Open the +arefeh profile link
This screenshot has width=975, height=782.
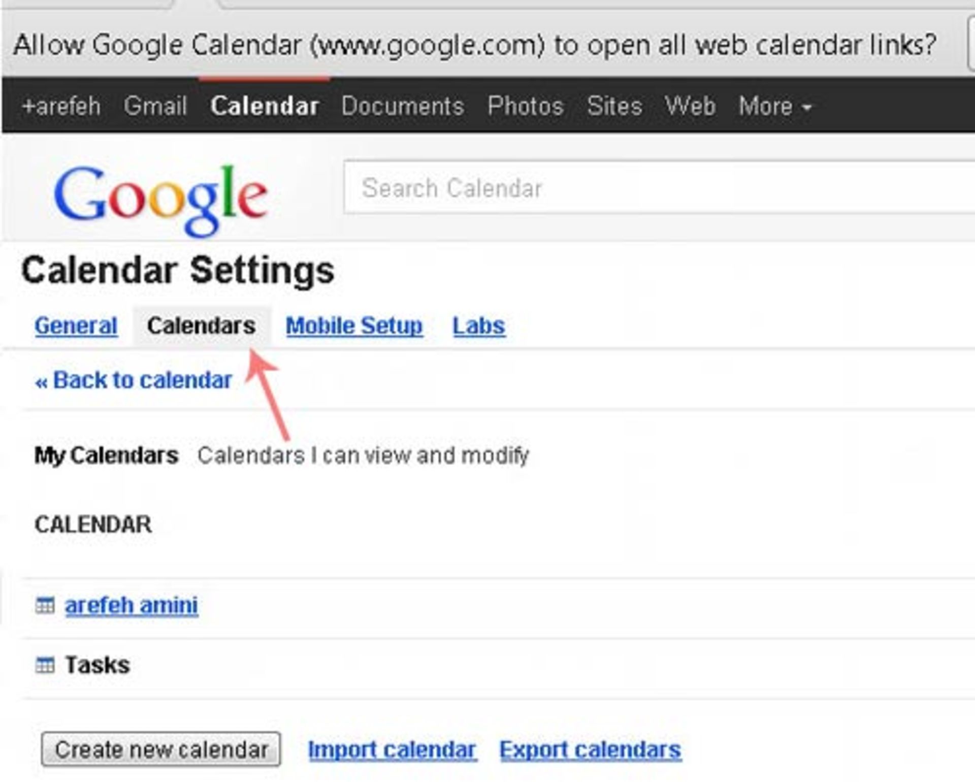point(61,107)
